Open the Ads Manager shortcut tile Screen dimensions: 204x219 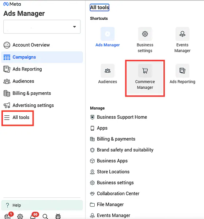[x=107, y=37]
